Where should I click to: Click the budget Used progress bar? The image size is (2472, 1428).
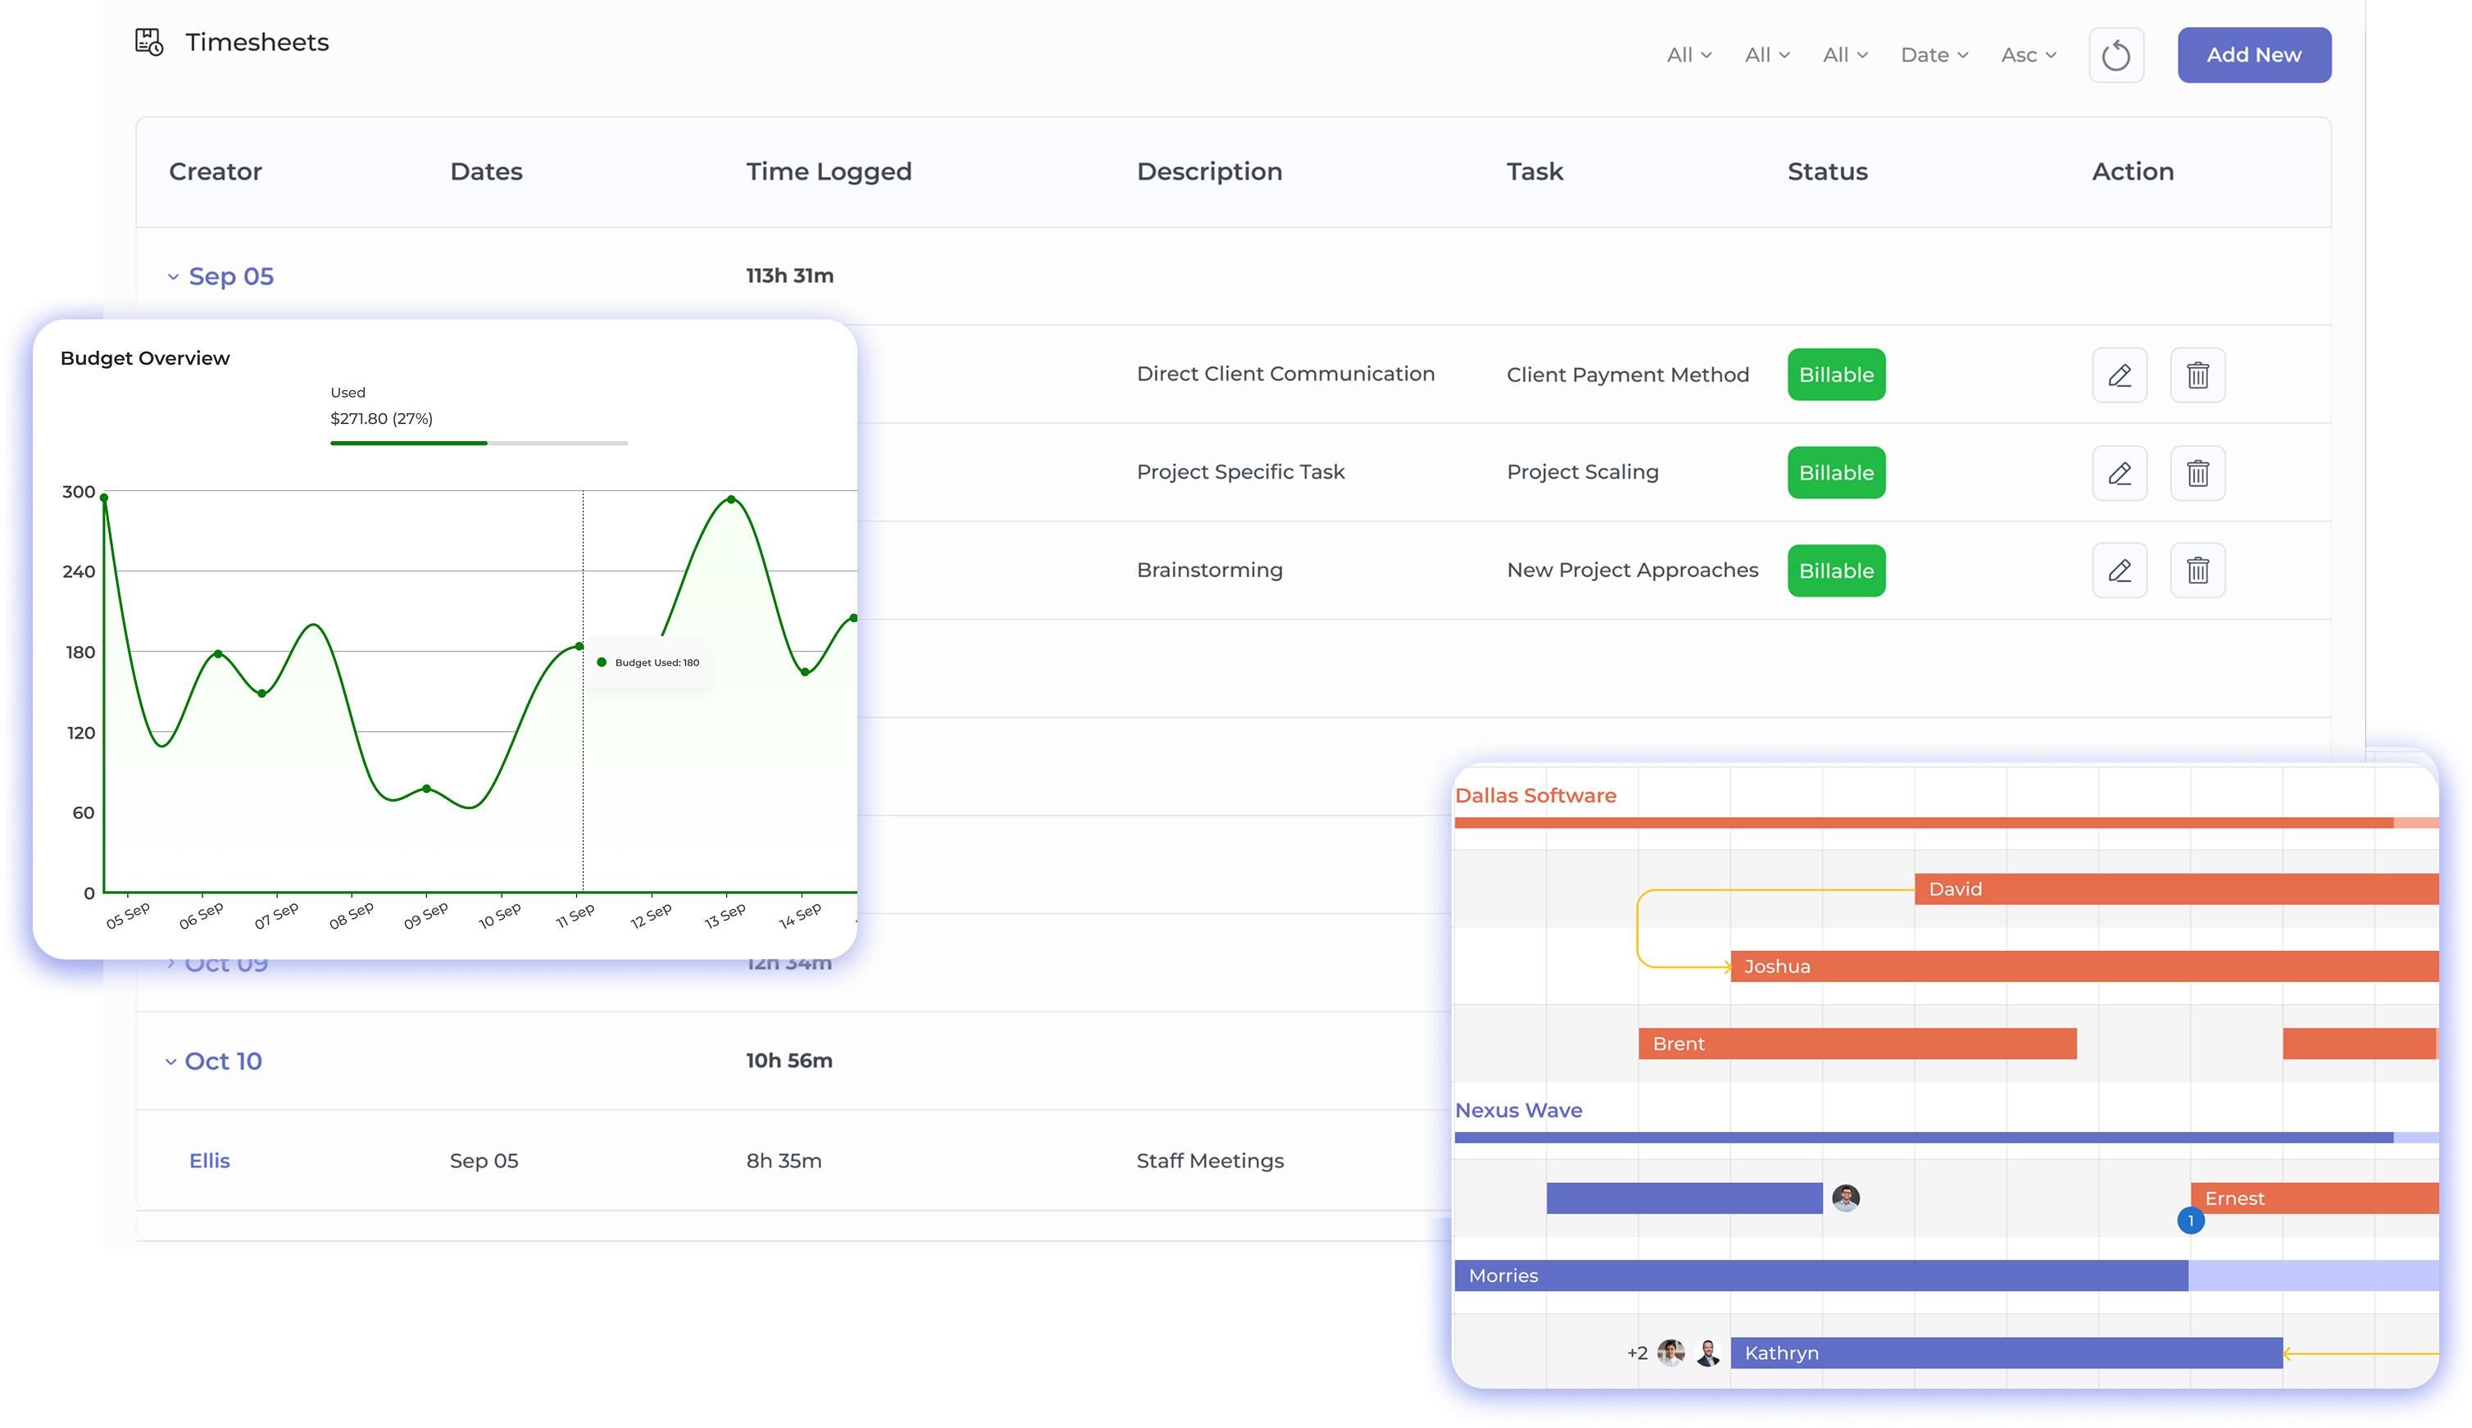(x=479, y=443)
